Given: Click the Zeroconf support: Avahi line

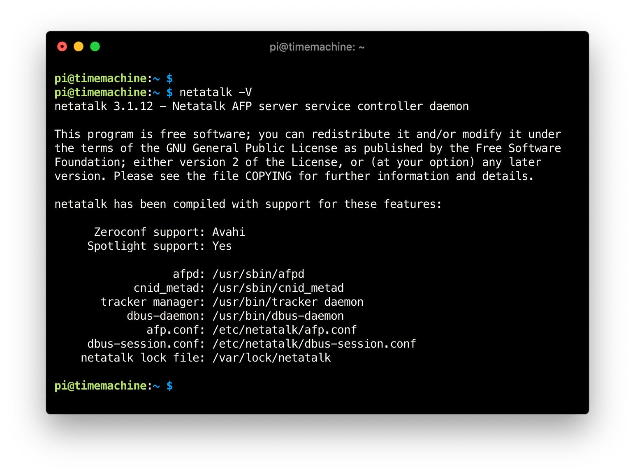Looking at the screenshot, I should [170, 232].
